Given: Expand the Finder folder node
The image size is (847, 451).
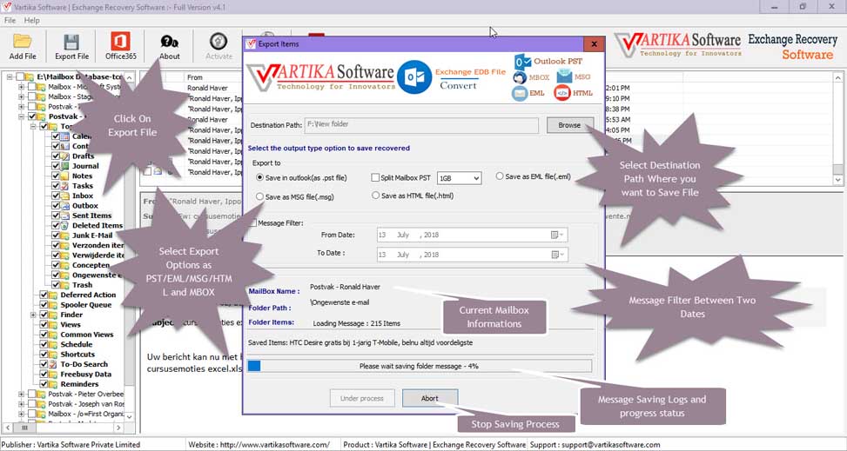Looking at the screenshot, I should (33, 315).
